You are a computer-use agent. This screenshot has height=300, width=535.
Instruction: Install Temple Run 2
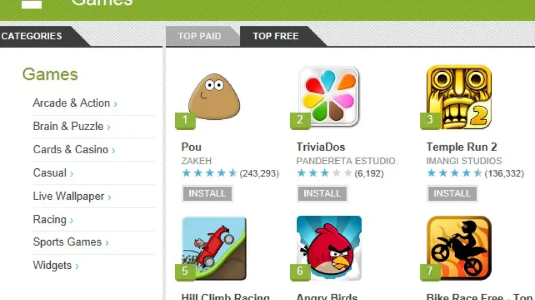tap(452, 193)
